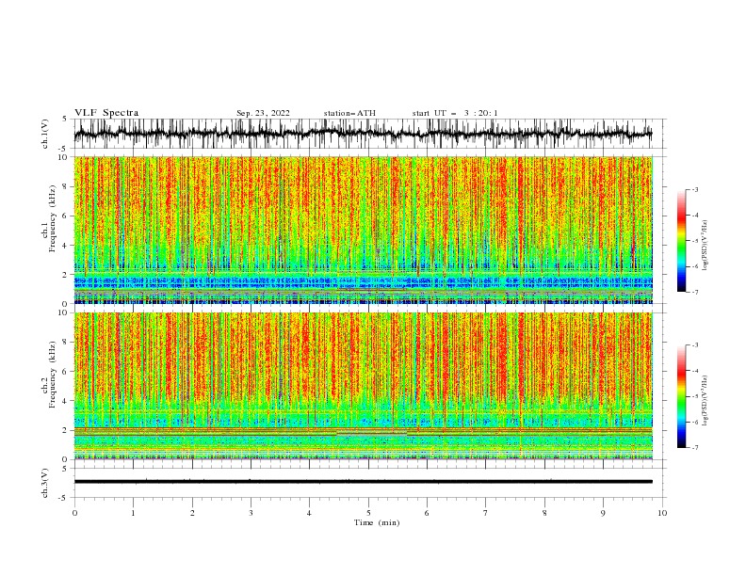This screenshot has width=746, height=576.
Task: Click the "-7" tick on ch.1 color bar
Action: 694,292
